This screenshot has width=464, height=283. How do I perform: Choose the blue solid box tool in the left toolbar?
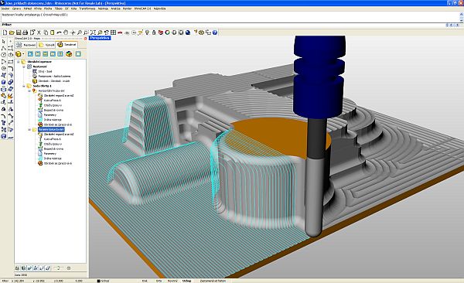point(4,82)
